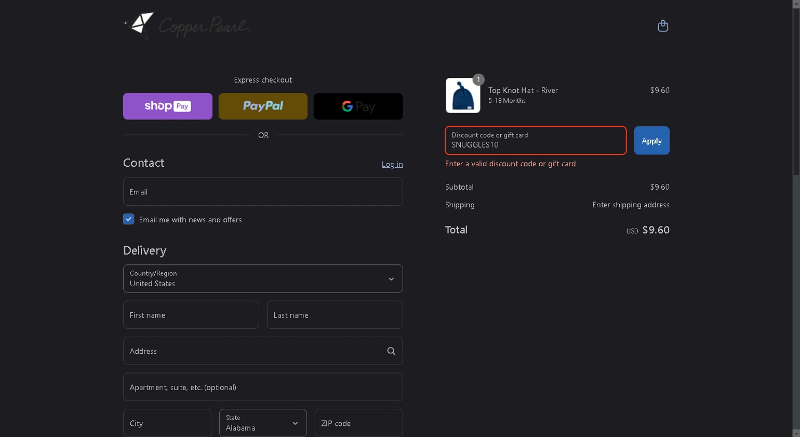Pay with PayPal express checkout
This screenshot has height=437, width=800.
coord(263,106)
